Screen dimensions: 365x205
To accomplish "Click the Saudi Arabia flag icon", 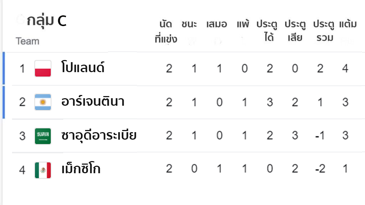I will [x=43, y=136].
